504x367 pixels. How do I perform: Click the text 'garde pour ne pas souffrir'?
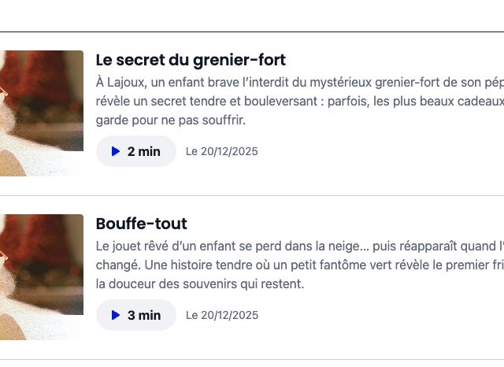click(171, 120)
